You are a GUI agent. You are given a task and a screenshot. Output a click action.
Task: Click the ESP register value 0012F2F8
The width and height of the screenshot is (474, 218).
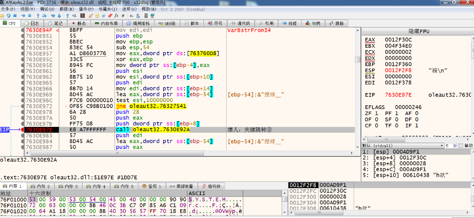[x=398, y=70]
